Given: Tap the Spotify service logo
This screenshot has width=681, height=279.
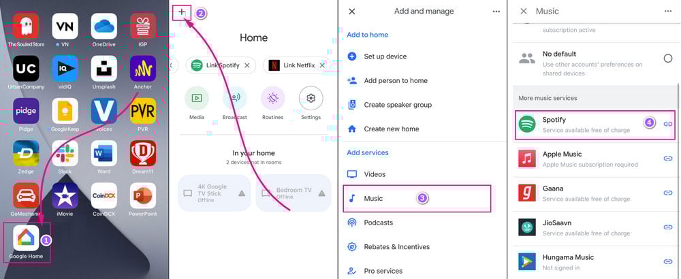Looking at the screenshot, I should [527, 124].
